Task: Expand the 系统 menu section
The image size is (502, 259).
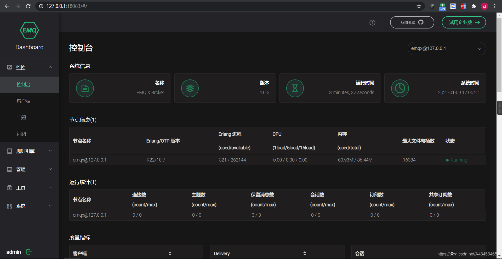Action: pos(50,206)
